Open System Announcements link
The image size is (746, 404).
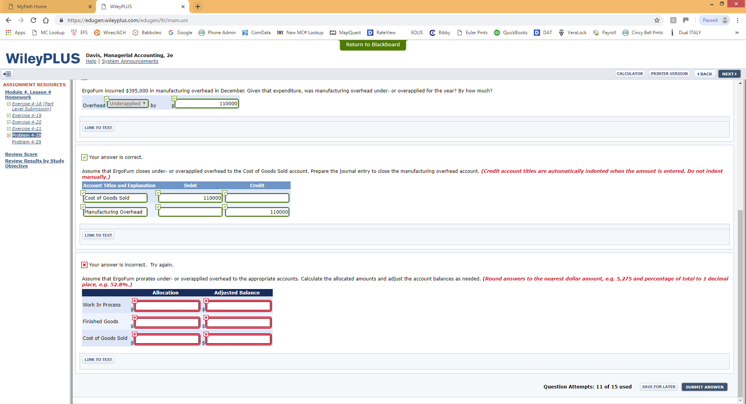pyautogui.click(x=130, y=61)
